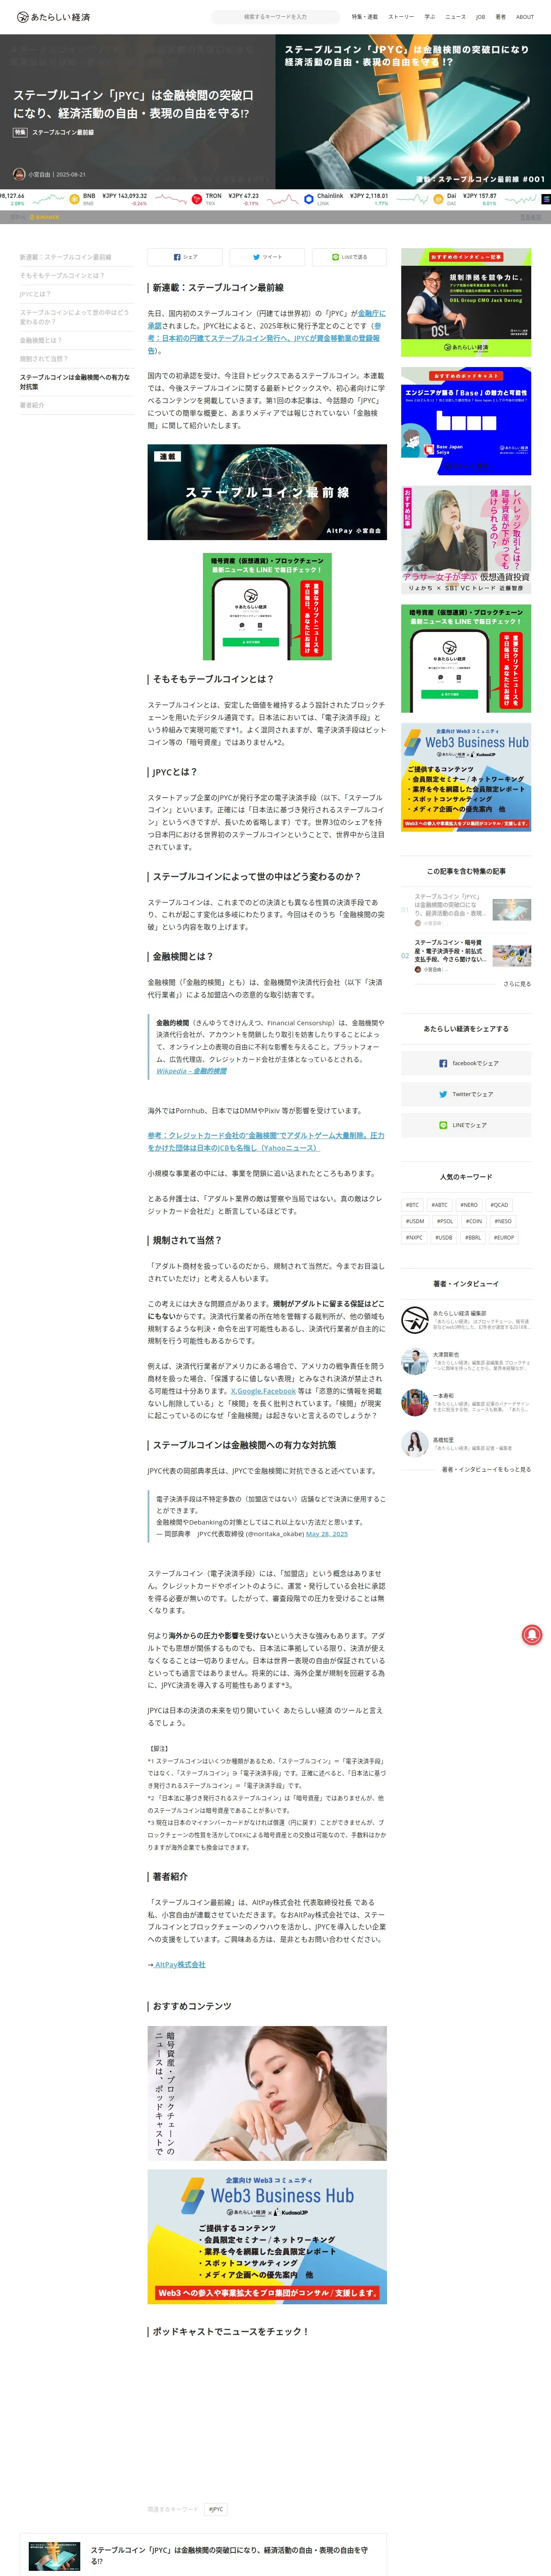Open 一本寿和 author profile photo

tap(414, 1402)
